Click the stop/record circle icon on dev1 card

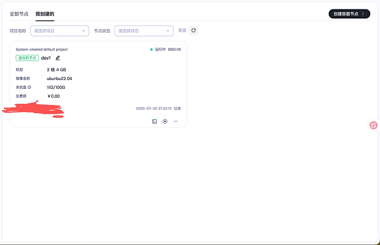coord(165,121)
